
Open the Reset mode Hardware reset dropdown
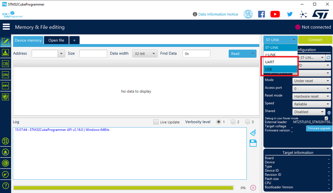(312, 96)
